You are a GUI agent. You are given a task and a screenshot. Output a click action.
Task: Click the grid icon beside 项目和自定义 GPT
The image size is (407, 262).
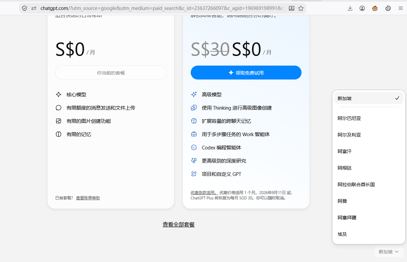194,174
